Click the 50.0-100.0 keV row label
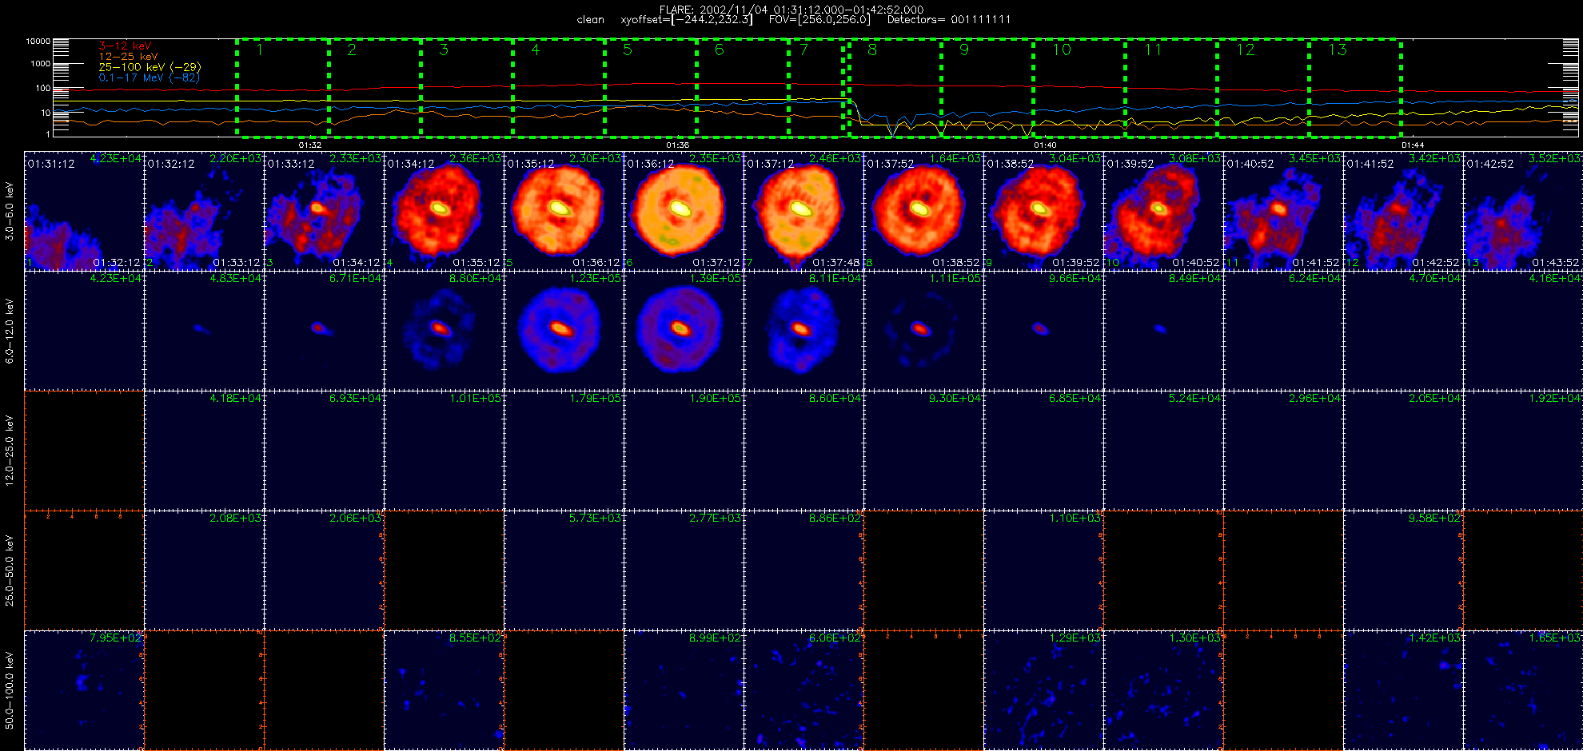Image resolution: width=1583 pixels, height=751 pixels. point(10,690)
